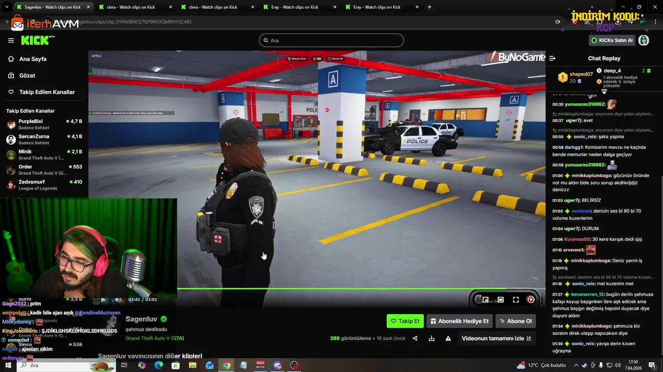Screen dimensions: 663x372
Task: Switch to second Eray clip tab
Action: pyautogui.click(x=382, y=7)
